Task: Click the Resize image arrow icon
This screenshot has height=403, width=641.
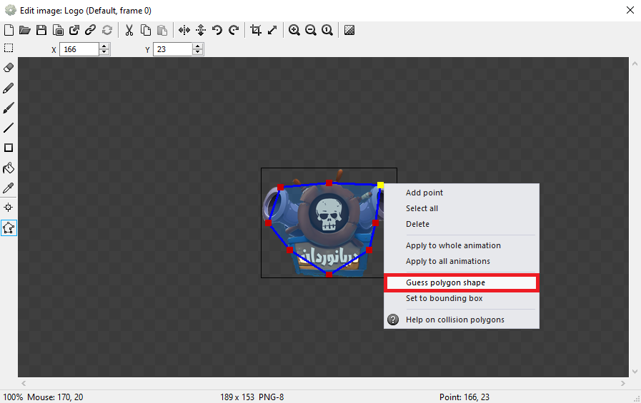Action: pos(272,30)
